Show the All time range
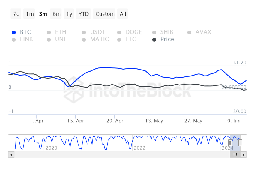The image size is (255, 170). pyautogui.click(x=123, y=14)
